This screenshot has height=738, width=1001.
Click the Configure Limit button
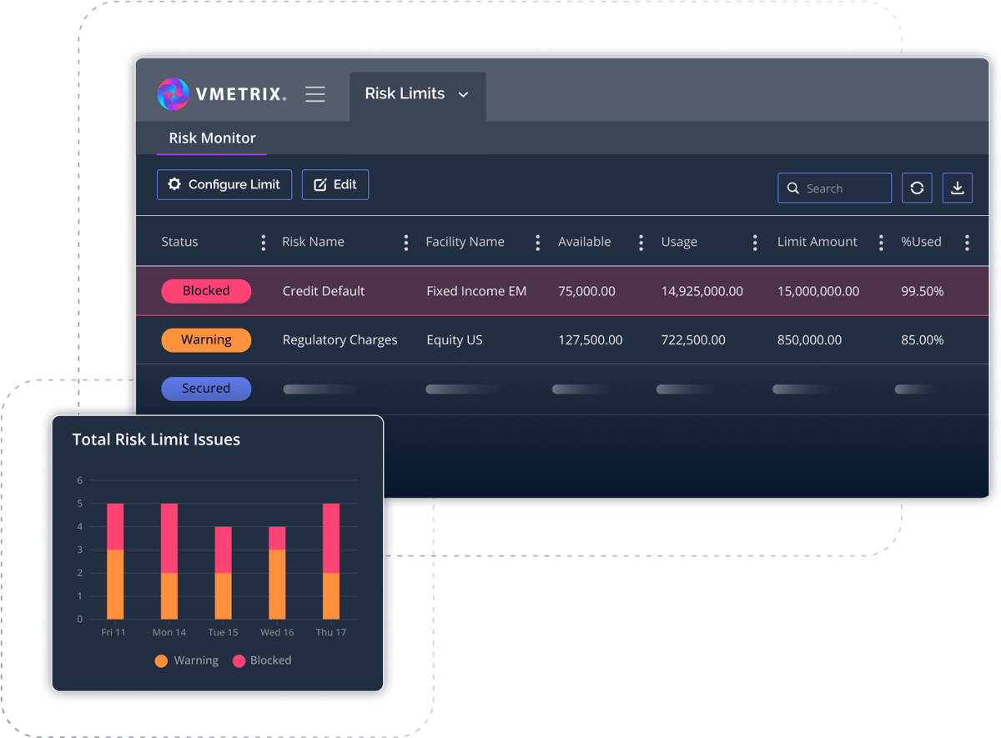(224, 185)
